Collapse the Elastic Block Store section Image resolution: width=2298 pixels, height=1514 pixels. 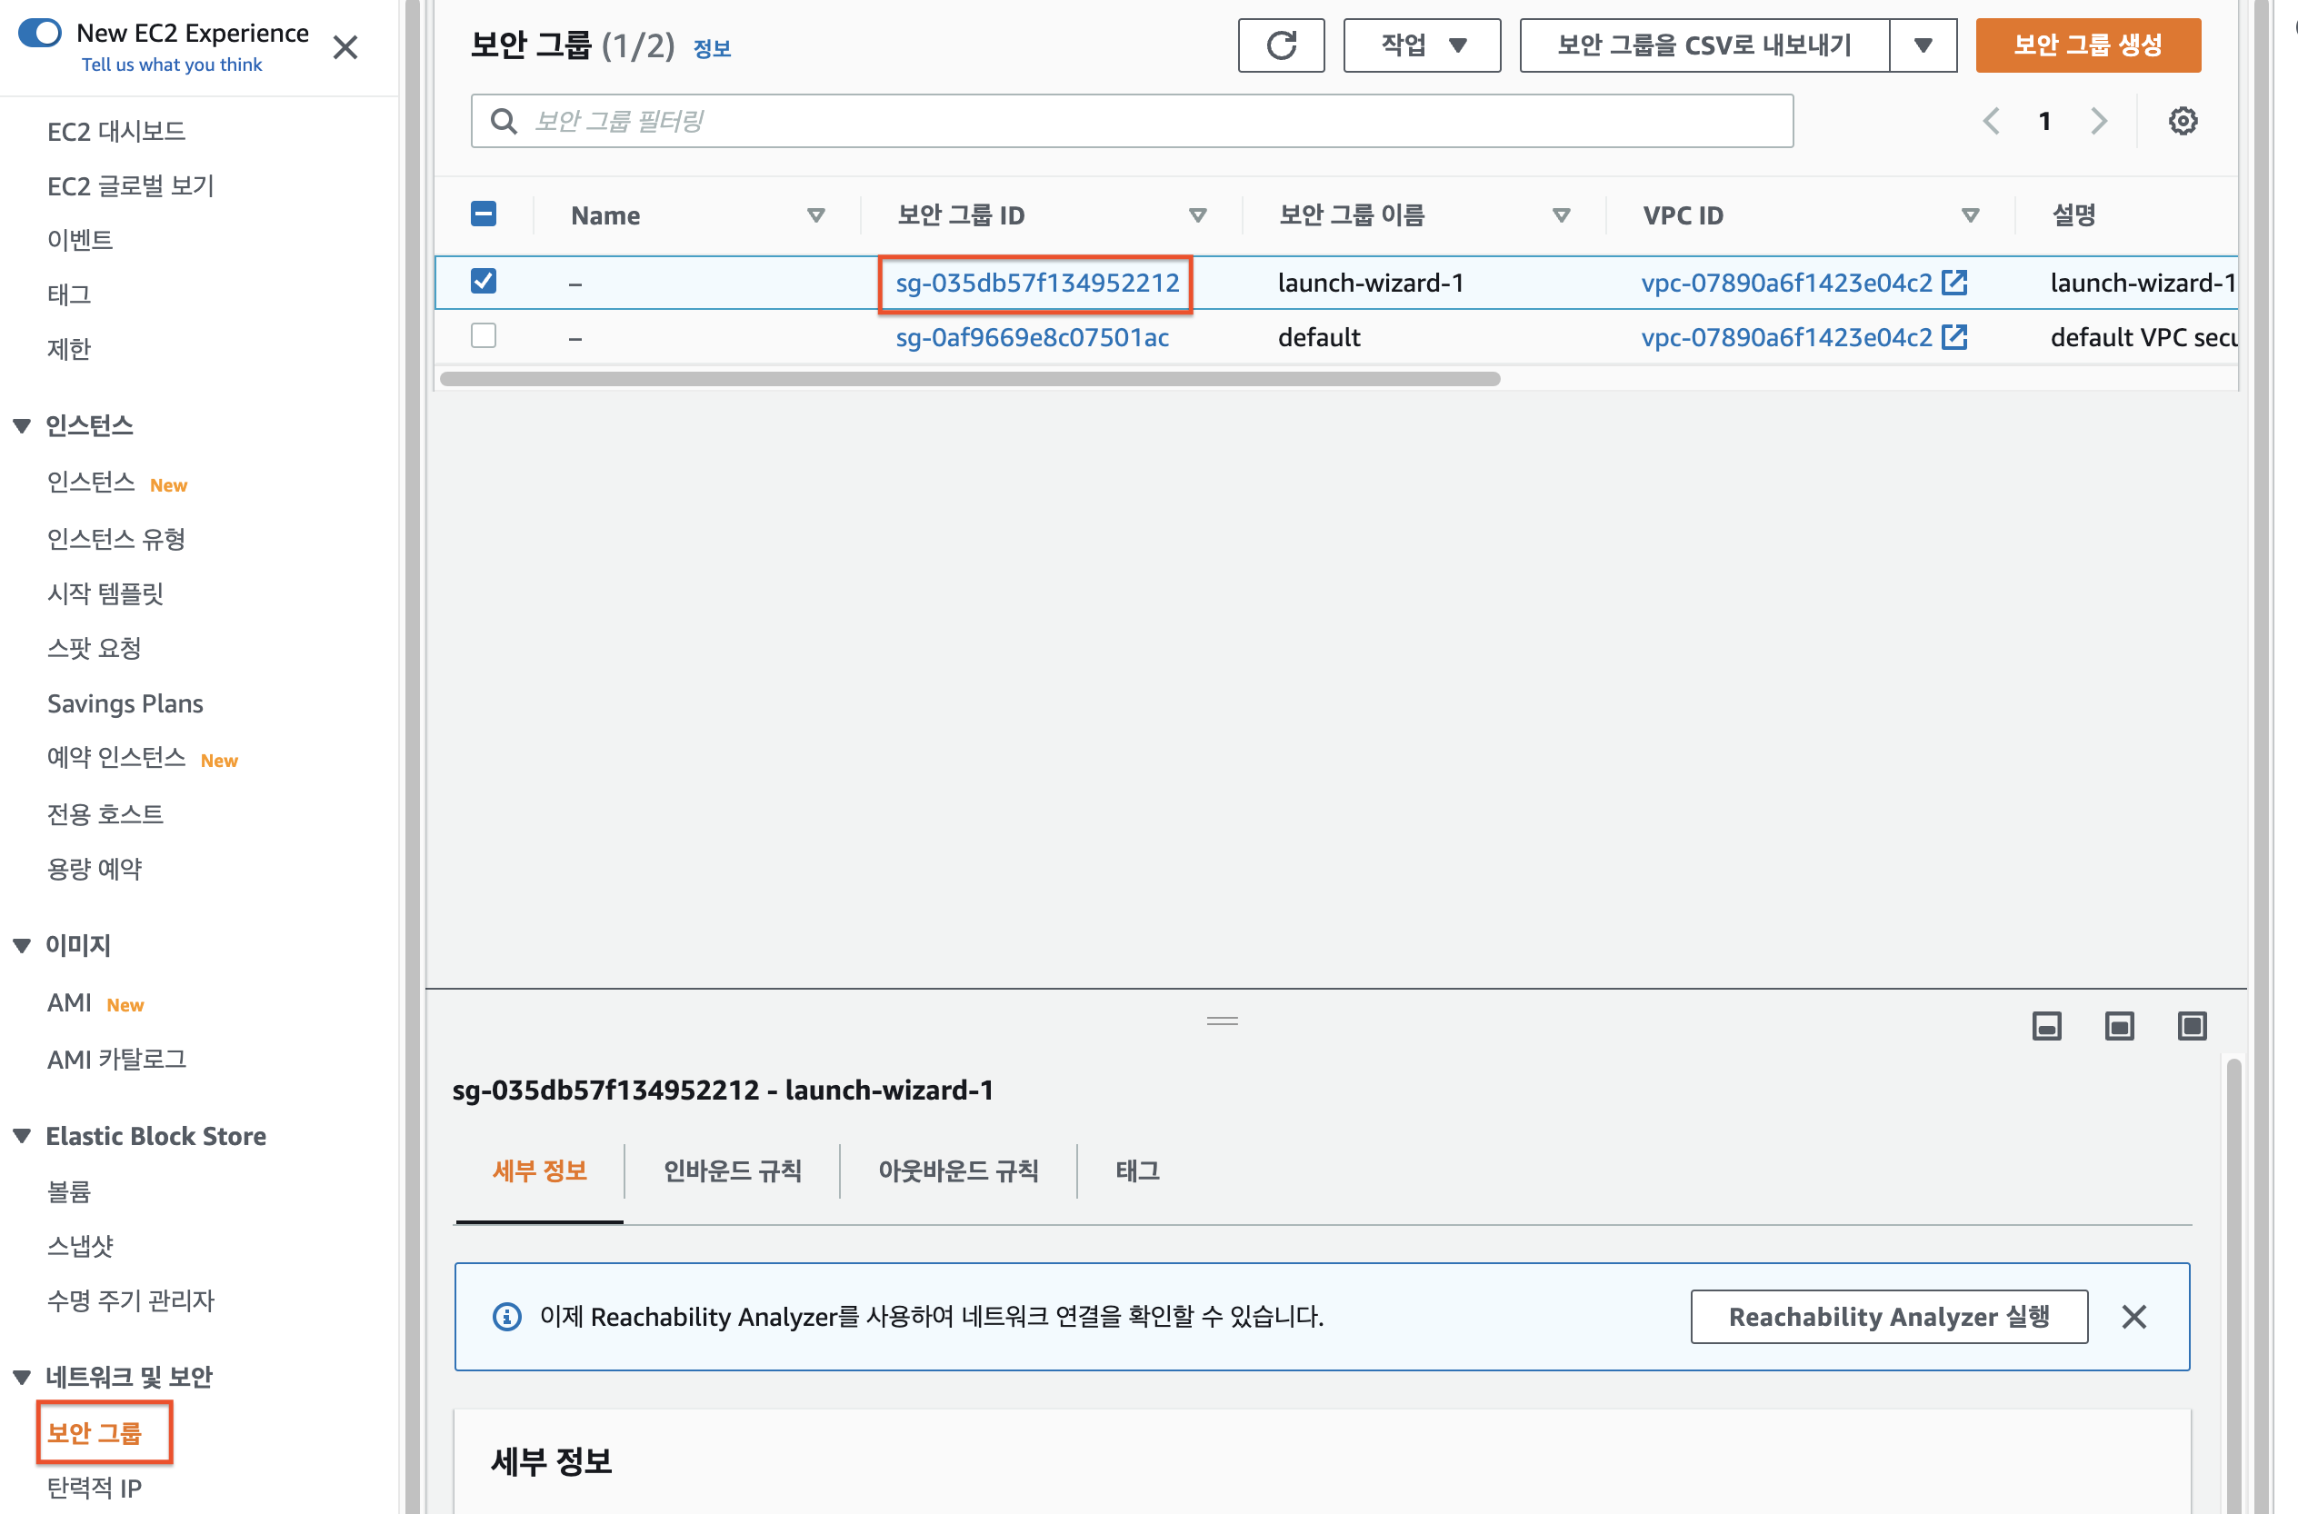[x=22, y=1136]
